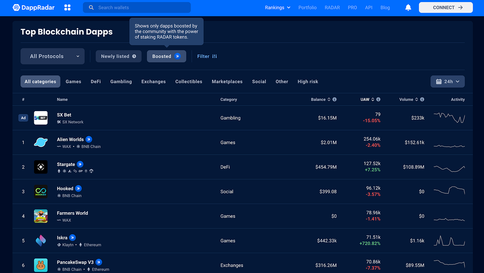Open the All Protocols dropdown
This screenshot has width=484, height=273.
(53, 56)
